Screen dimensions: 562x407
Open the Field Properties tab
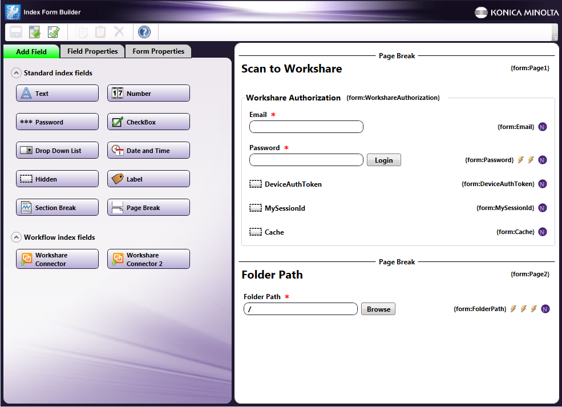[92, 51]
